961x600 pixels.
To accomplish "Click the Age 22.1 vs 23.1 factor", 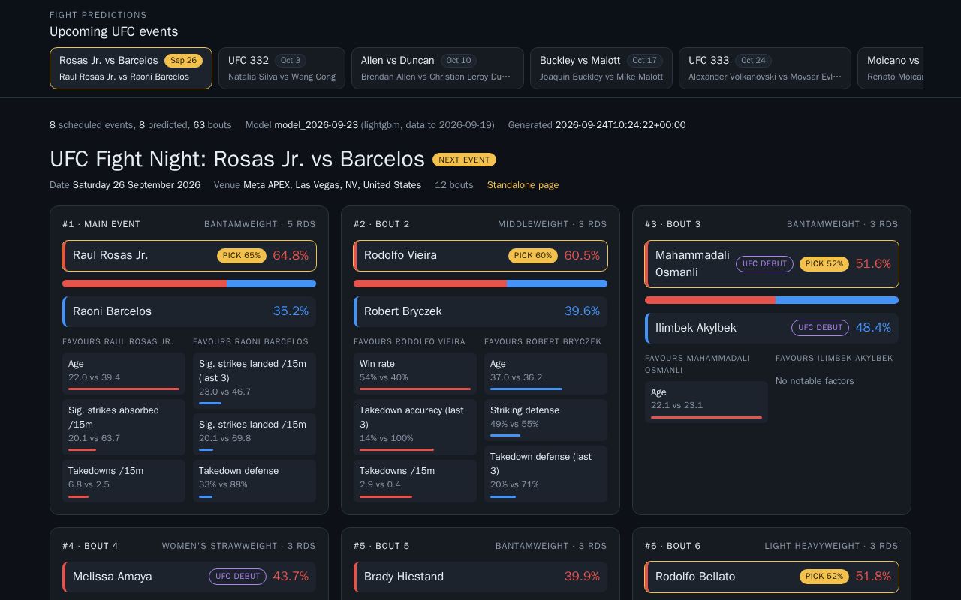I will (706, 402).
